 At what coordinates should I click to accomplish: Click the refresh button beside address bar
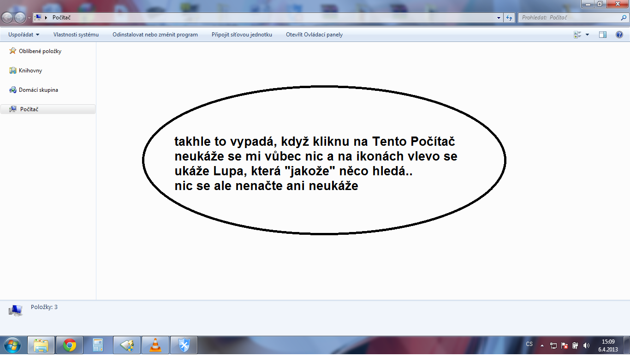[x=509, y=18]
